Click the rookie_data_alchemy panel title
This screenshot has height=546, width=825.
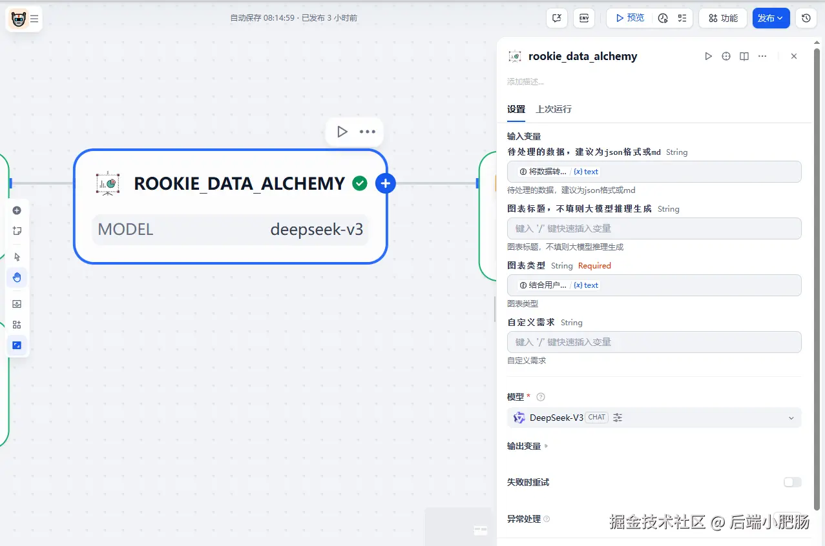pyautogui.click(x=583, y=56)
